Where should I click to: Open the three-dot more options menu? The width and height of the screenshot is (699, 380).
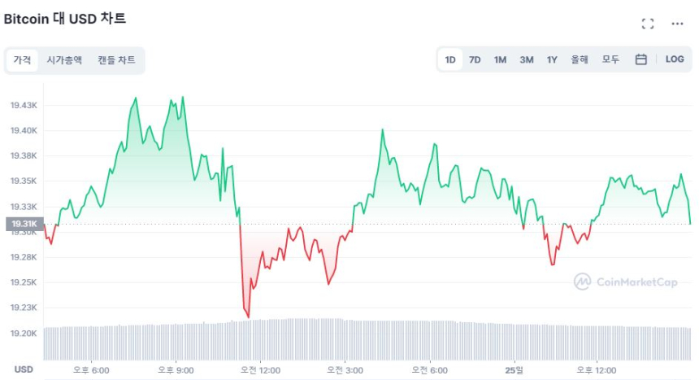point(677,24)
